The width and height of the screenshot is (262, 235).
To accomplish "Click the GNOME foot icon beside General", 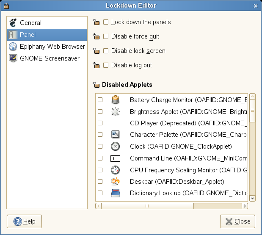I will [x=13, y=22].
